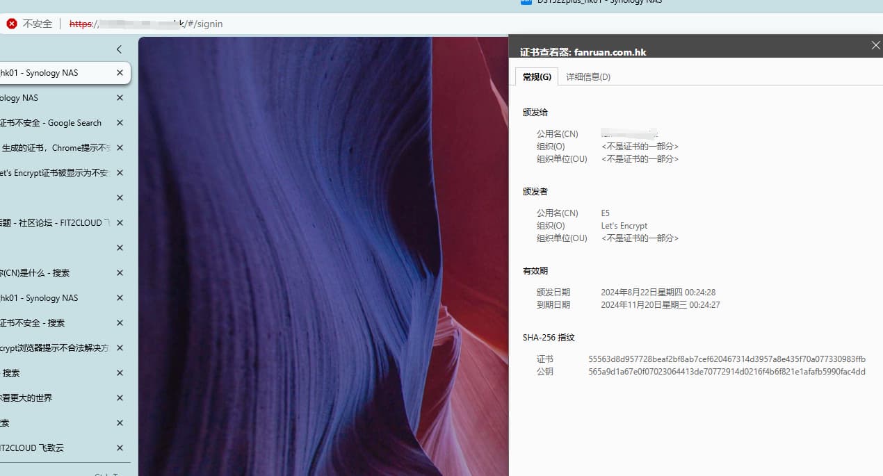
Task: Close the 社区论坛 - FIT2CLOUD tab
Action: [120, 223]
